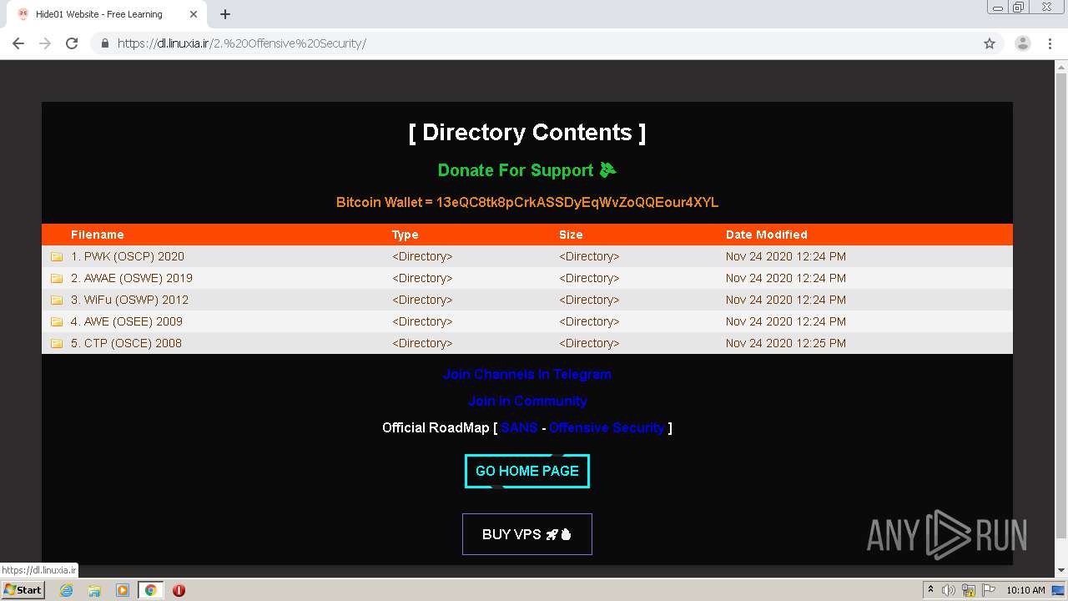Go back to the previous page

point(18,43)
